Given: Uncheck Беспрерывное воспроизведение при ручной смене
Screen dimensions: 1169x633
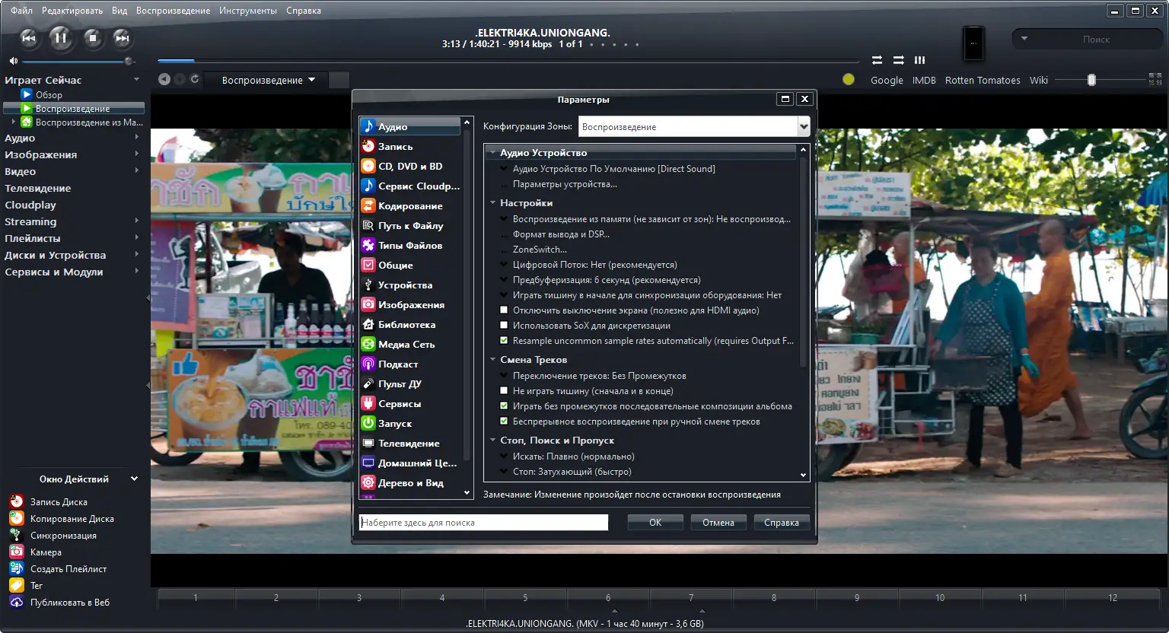Looking at the screenshot, I should tap(504, 421).
